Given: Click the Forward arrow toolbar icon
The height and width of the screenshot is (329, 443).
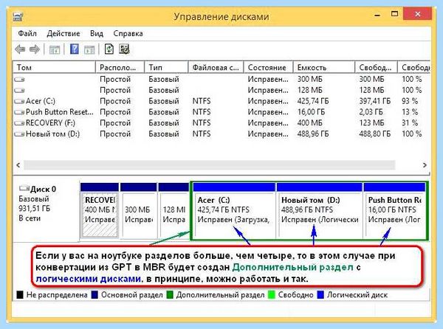Looking at the screenshot, I should (x=35, y=49).
